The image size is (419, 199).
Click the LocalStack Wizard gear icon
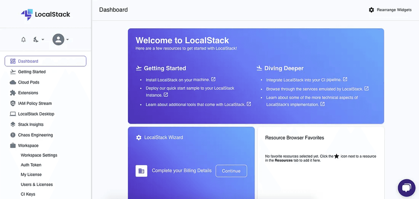coord(139,138)
